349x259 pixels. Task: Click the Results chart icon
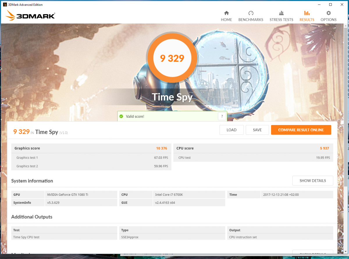pos(307,13)
